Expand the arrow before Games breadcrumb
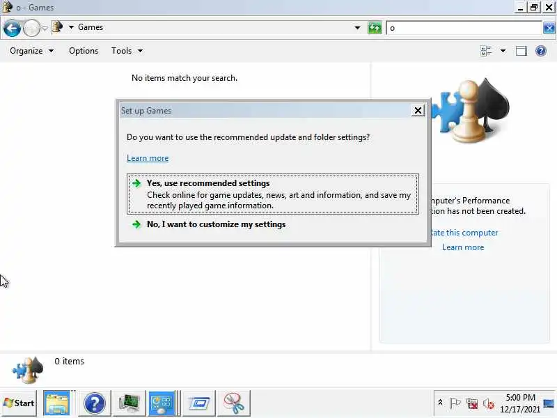 click(x=71, y=27)
